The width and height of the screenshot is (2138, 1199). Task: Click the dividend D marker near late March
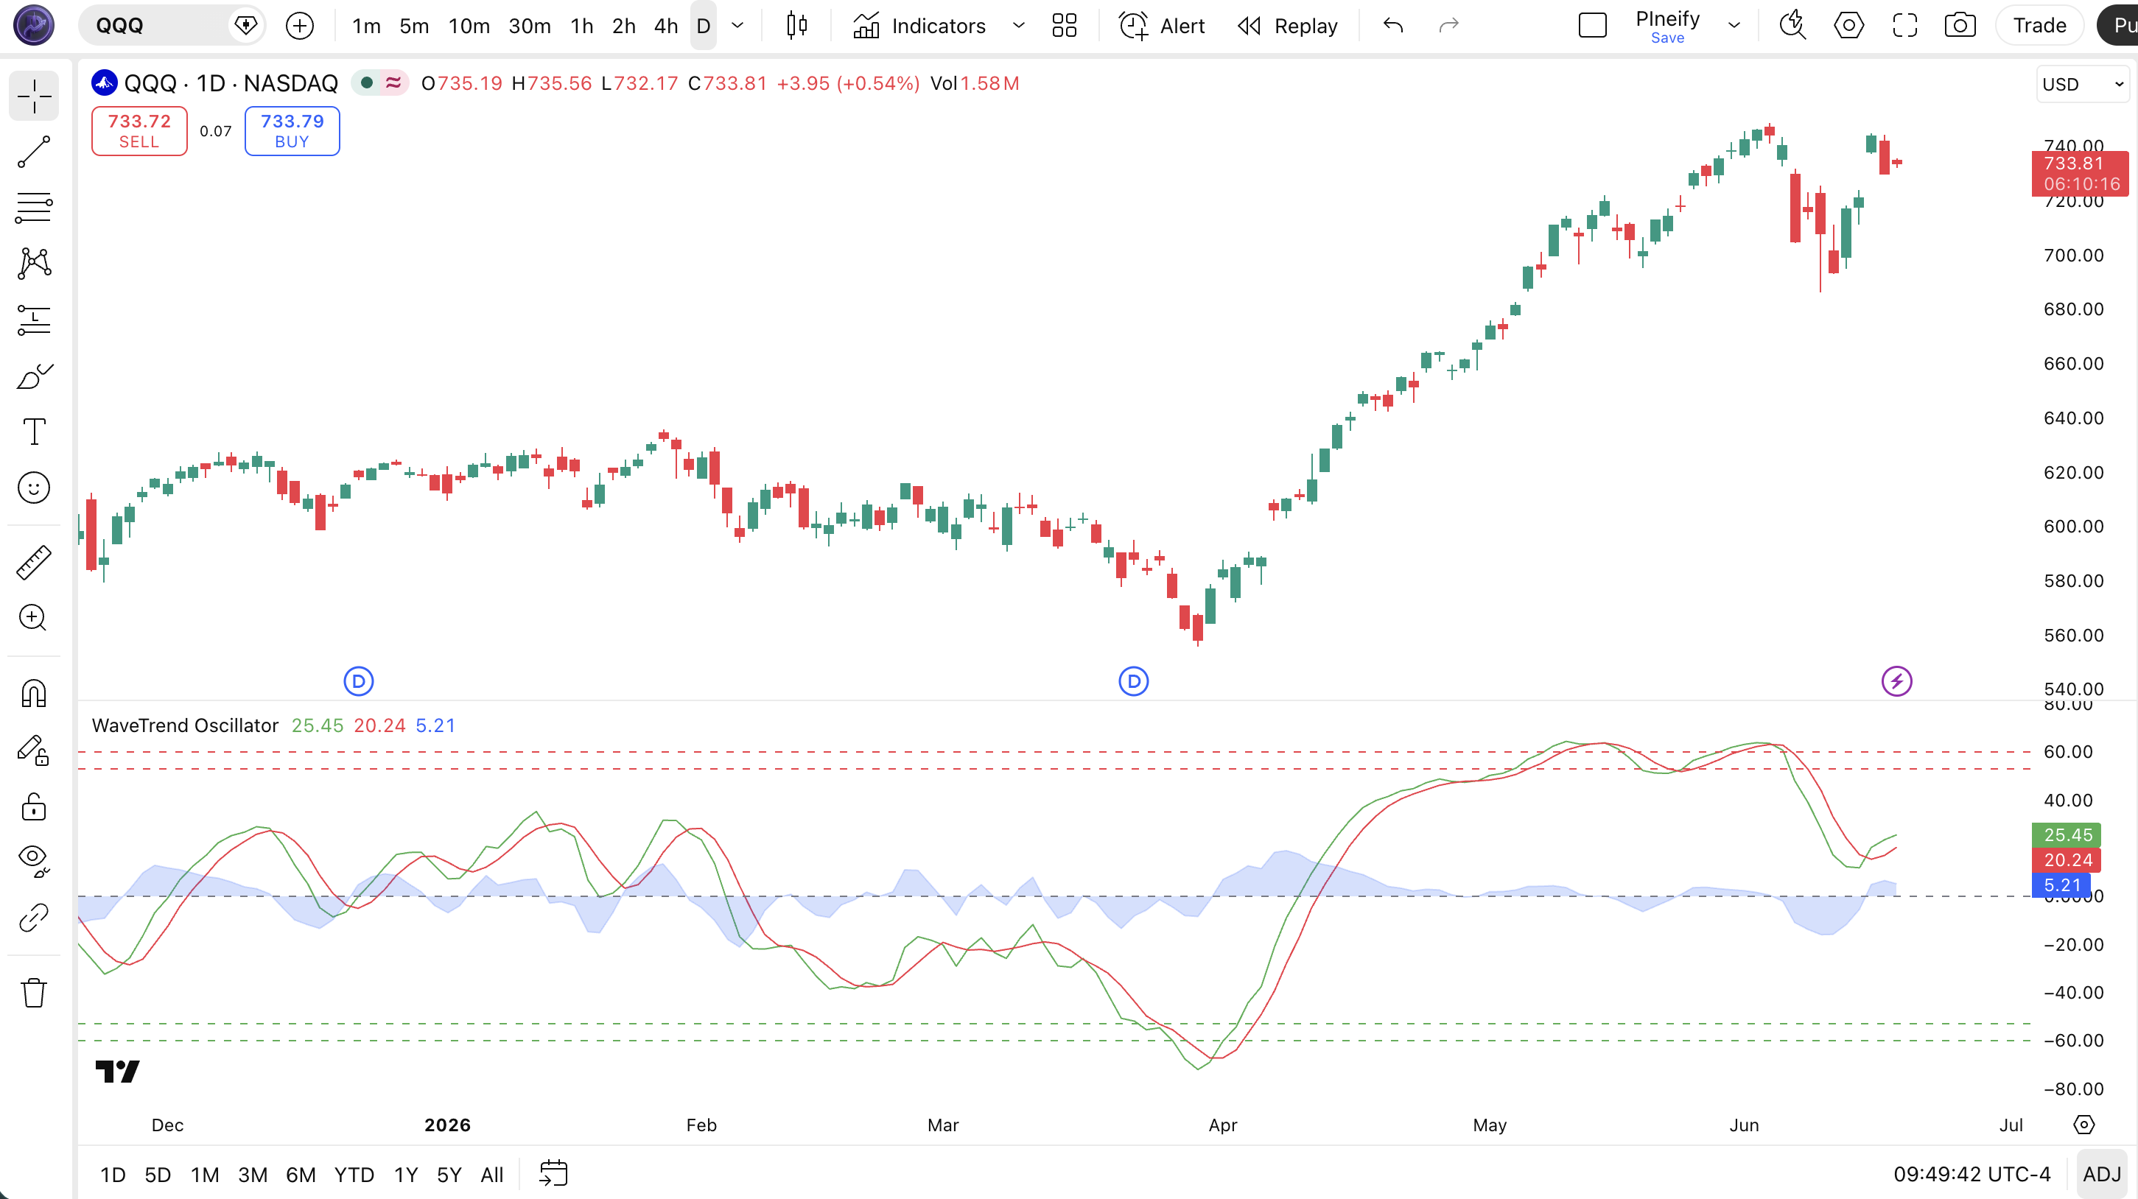click(1134, 682)
